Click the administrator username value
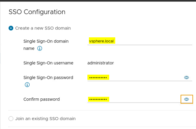This screenshot has height=129, width=196. pyautogui.click(x=100, y=63)
